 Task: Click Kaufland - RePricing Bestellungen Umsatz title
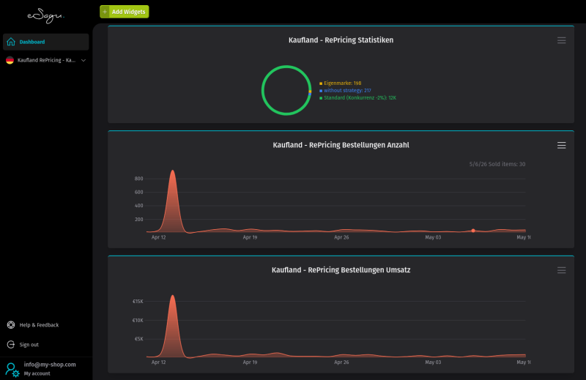pyautogui.click(x=341, y=269)
